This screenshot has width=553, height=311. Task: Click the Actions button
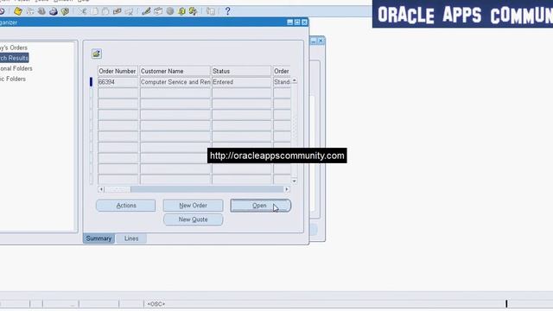click(x=126, y=206)
